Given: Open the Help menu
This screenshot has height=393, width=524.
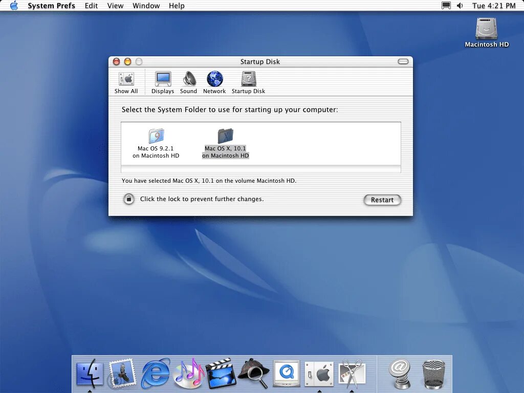Looking at the screenshot, I should pyautogui.click(x=177, y=6).
